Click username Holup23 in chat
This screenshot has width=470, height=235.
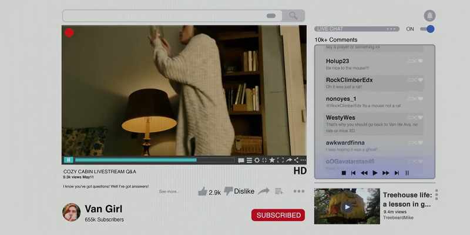[x=337, y=61]
